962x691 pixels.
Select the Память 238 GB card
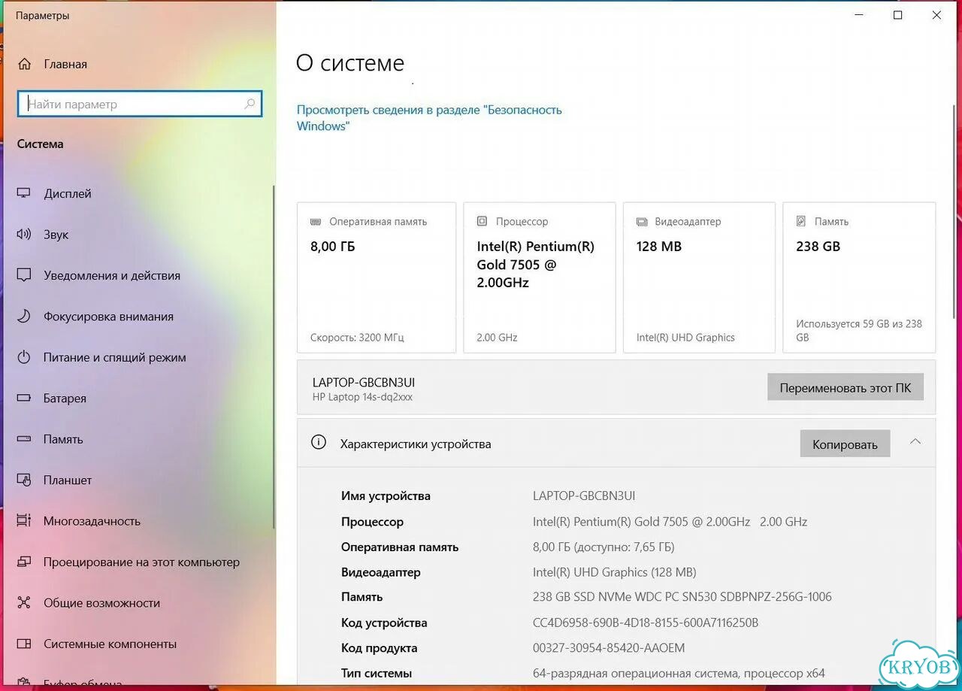pos(859,277)
